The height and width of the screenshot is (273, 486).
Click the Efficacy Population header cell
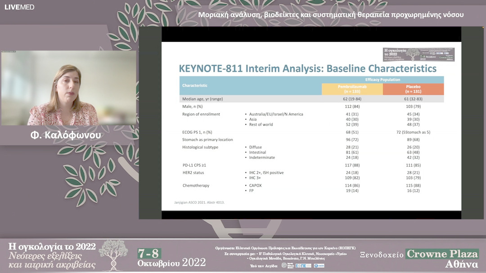pyautogui.click(x=382, y=79)
